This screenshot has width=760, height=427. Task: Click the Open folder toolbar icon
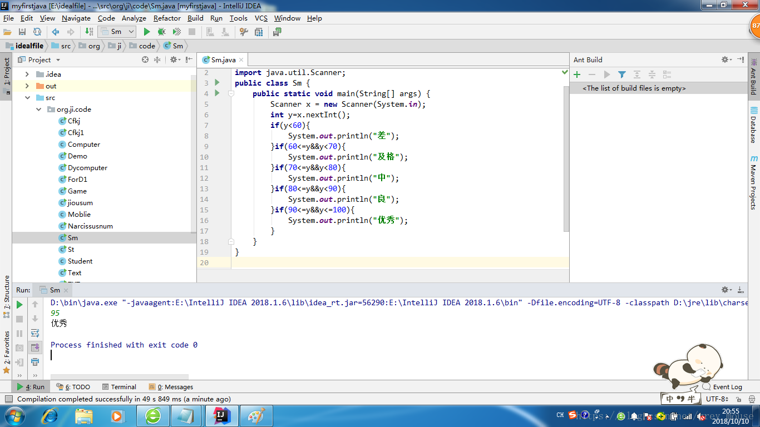tap(7, 32)
